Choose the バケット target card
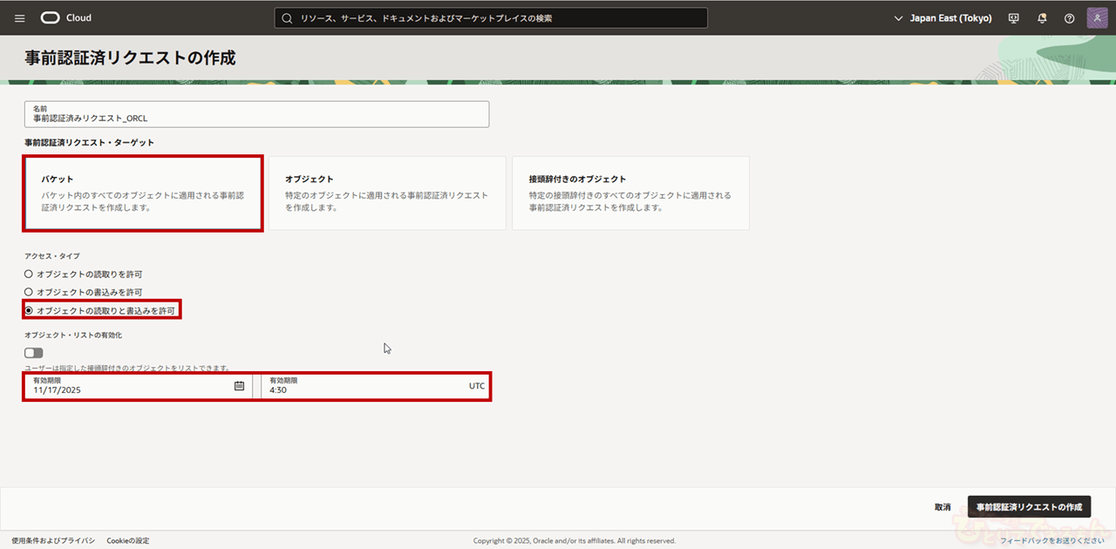This screenshot has height=549, width=1116. pos(143,193)
